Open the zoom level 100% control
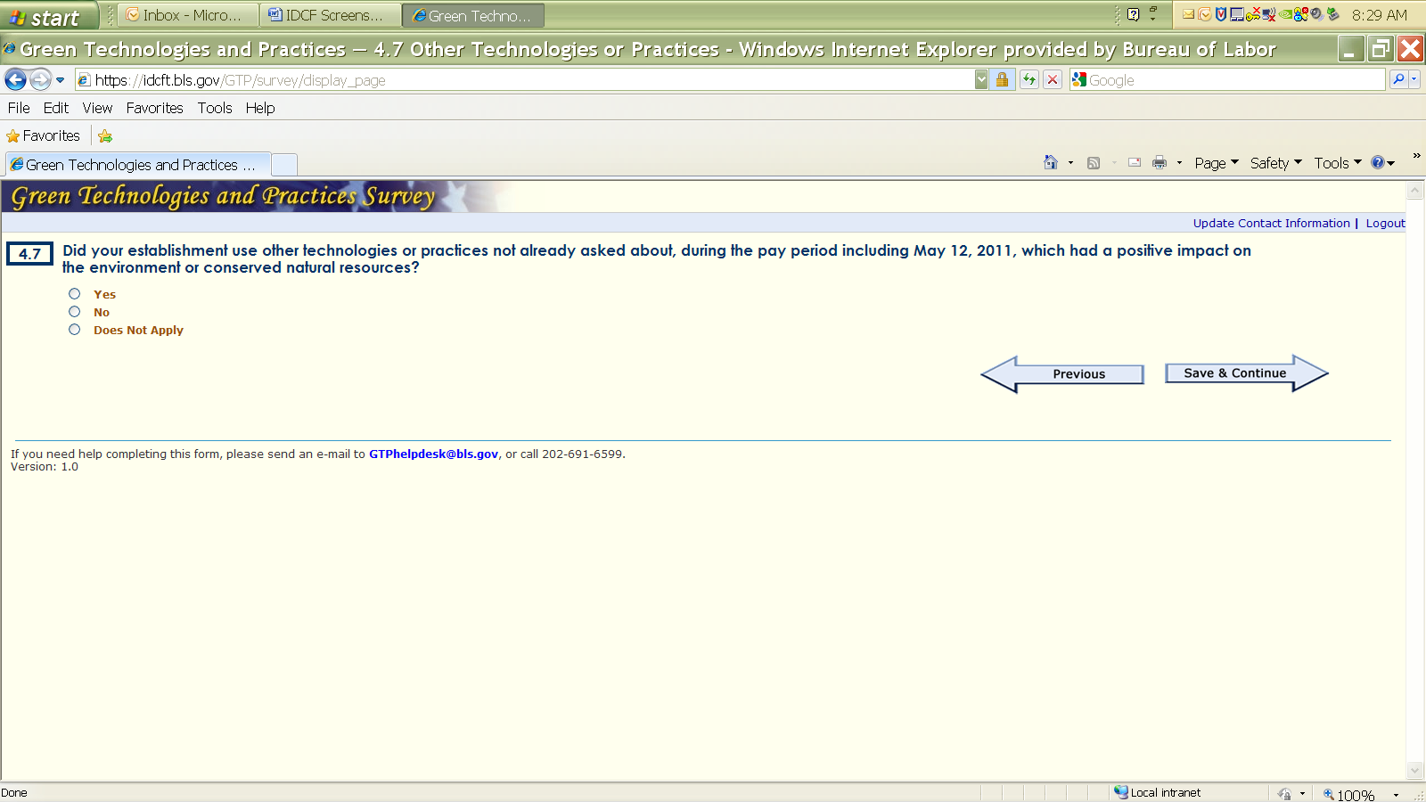The image size is (1426, 802). 1356,795
